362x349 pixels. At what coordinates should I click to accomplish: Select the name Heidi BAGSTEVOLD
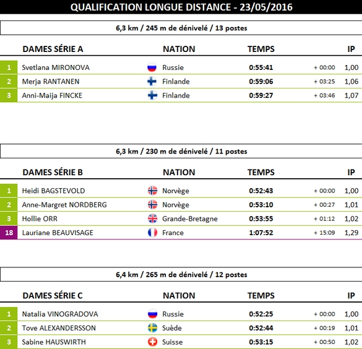pos(54,191)
